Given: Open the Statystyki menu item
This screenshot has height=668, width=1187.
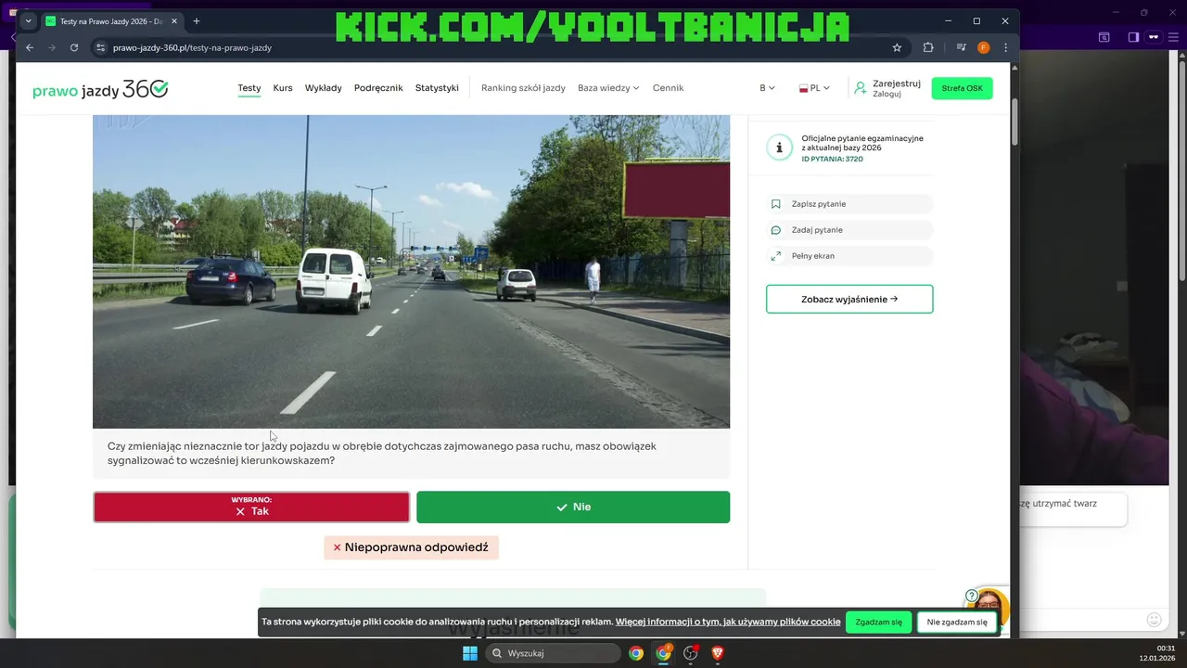Looking at the screenshot, I should (x=437, y=88).
